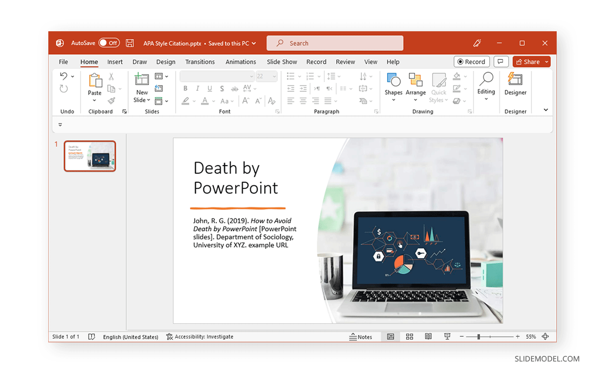Click the pen/coming soon icon in title bar
604x374 pixels.
[x=477, y=43]
